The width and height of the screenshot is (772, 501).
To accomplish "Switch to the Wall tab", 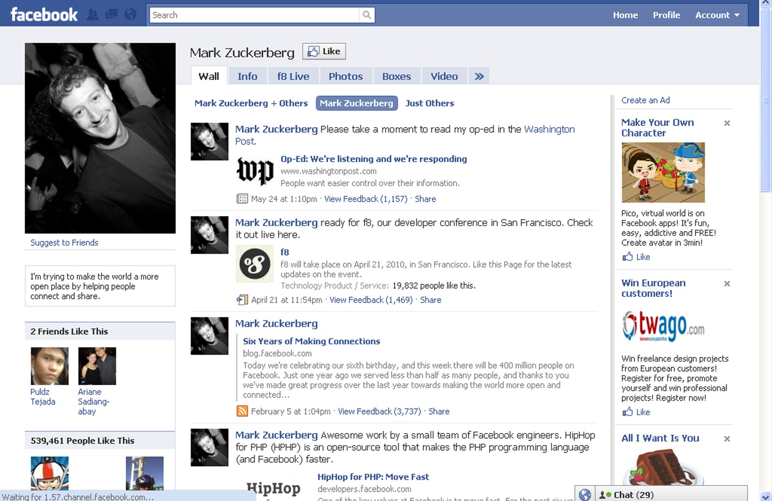I will point(208,76).
